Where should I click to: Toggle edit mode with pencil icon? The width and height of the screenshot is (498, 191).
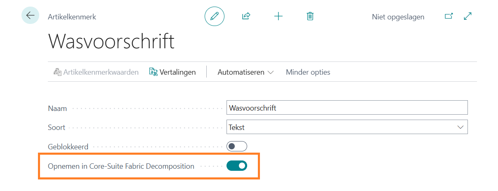(x=214, y=17)
